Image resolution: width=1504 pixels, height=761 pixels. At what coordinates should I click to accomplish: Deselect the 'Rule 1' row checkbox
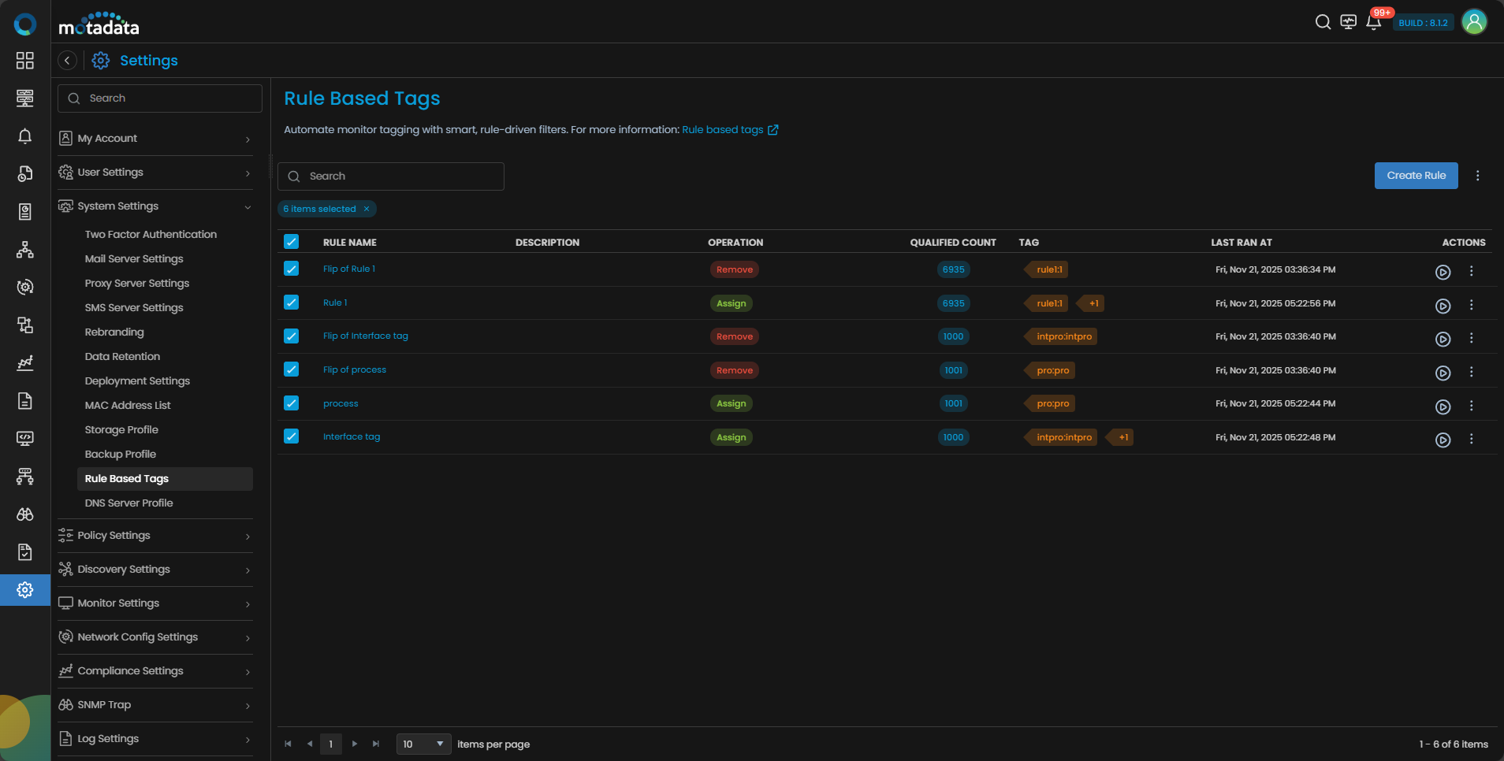pyautogui.click(x=292, y=303)
